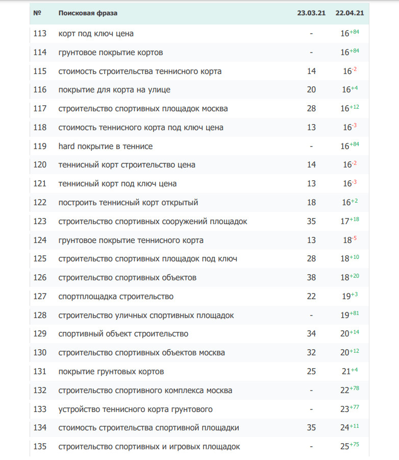Click 22.04.21 position 25 +75 in row 135
The width and height of the screenshot is (399, 460).
pyautogui.click(x=350, y=446)
